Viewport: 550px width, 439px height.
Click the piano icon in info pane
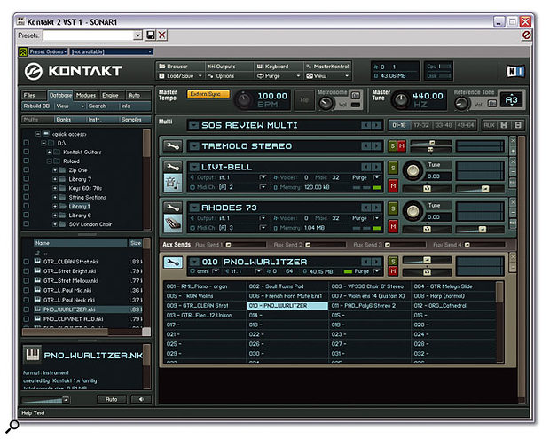point(33,355)
